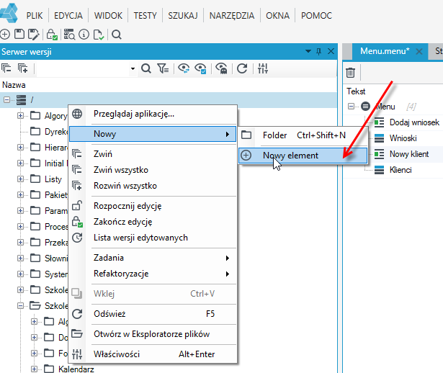Click the main toolbar lock icon with green check
Screen dimensions: 443x373
point(52,35)
